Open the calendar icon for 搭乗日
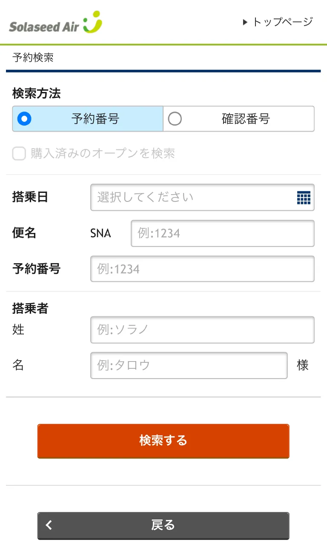Viewport: 327px width, 554px height. tap(303, 198)
